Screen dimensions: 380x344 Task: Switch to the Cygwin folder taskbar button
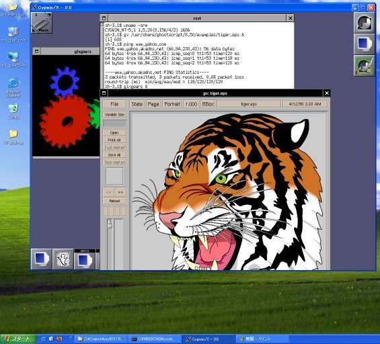click(101, 339)
